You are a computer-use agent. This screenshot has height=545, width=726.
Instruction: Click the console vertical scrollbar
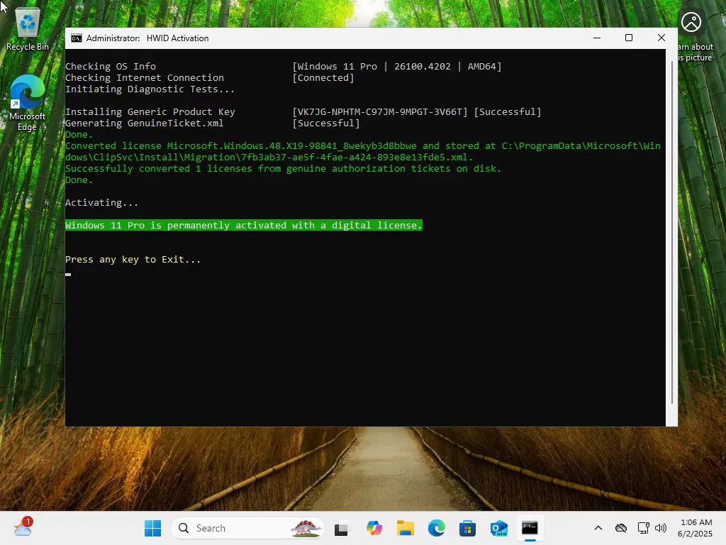coord(672,232)
